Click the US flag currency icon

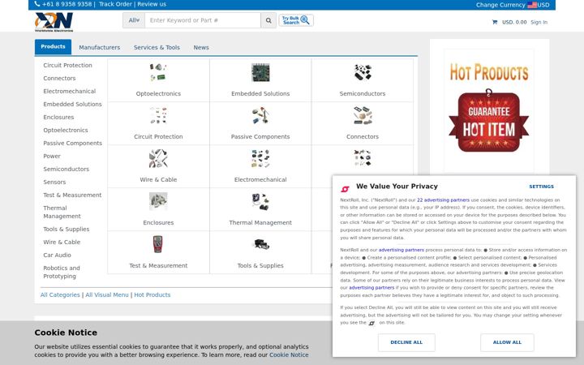pos(532,5)
